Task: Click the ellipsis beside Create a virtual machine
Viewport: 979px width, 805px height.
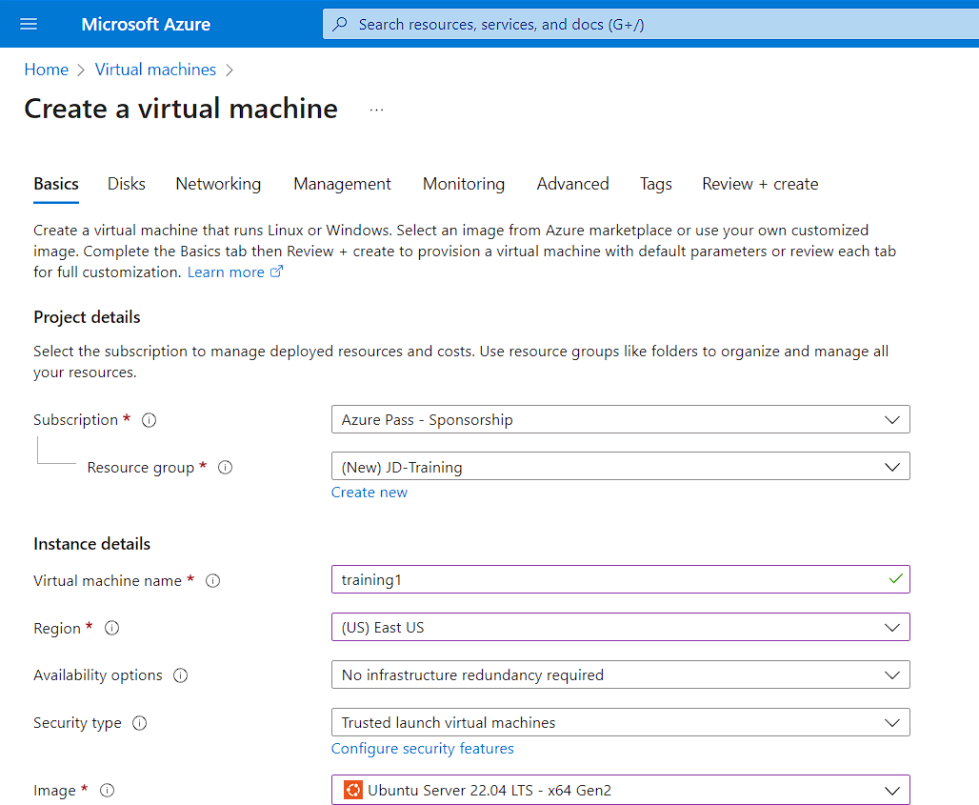Action: (376, 109)
